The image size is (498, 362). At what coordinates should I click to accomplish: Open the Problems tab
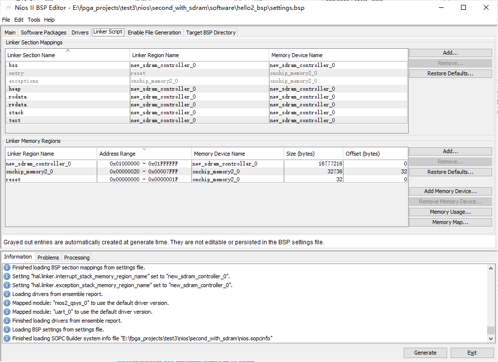tap(48, 257)
